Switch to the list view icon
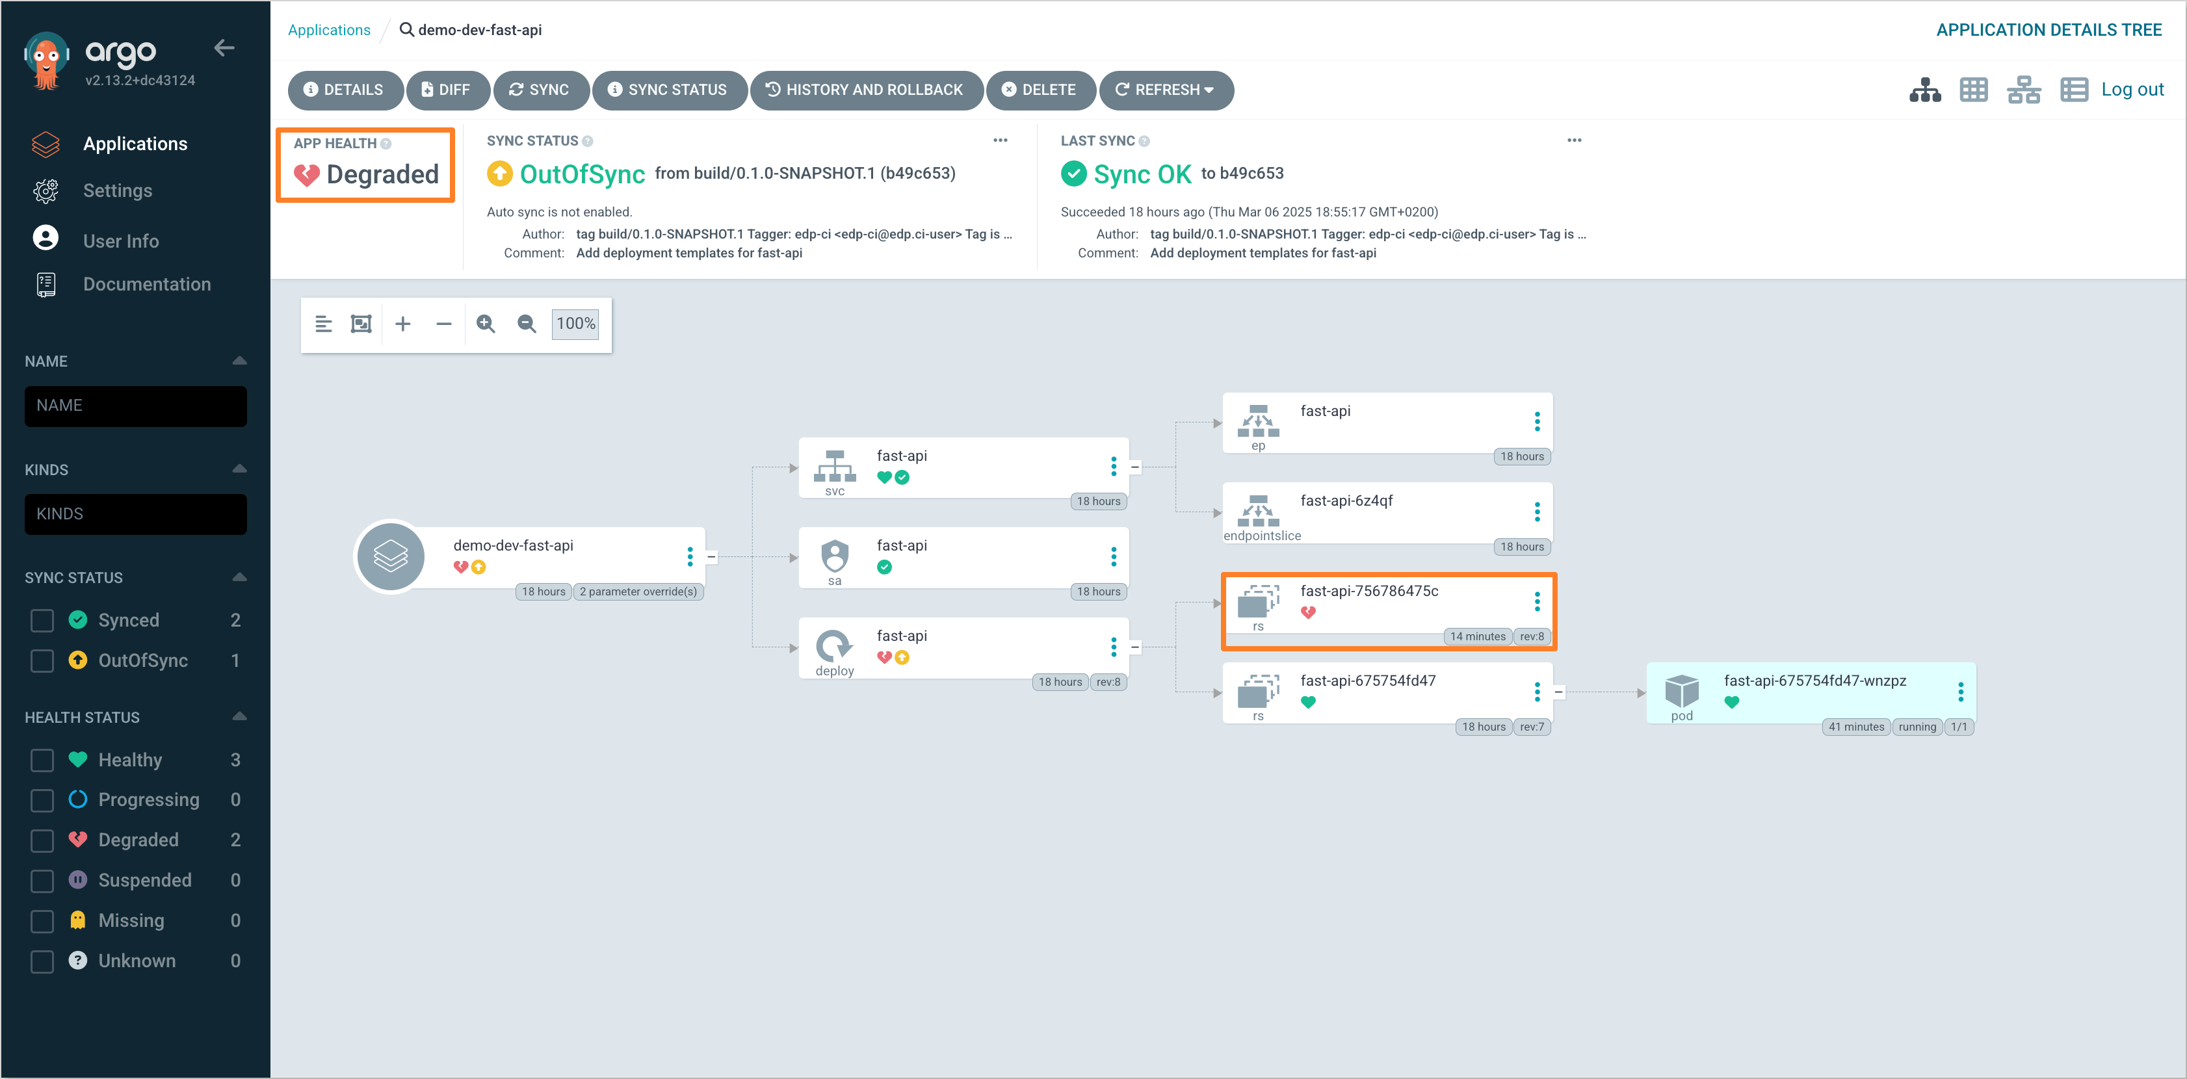The image size is (2187, 1079). [2074, 90]
